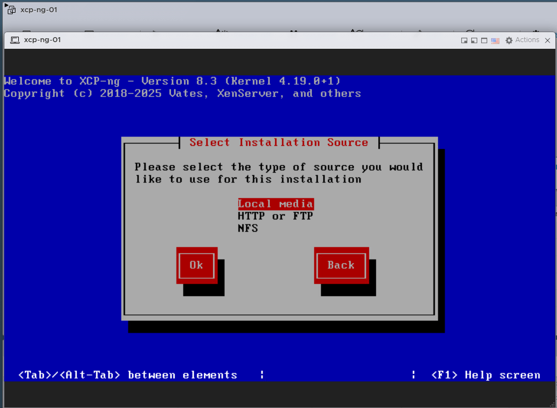This screenshot has height=408, width=557.
Task: Open keyboard layout via the US flag icon
Action: (495, 40)
